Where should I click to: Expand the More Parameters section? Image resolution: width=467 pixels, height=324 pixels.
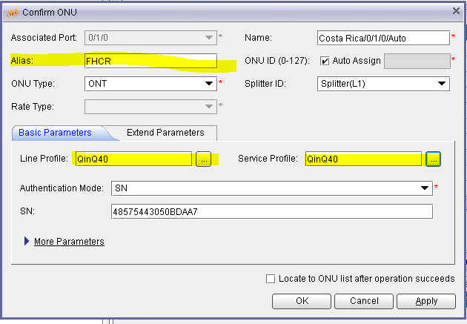tap(68, 241)
